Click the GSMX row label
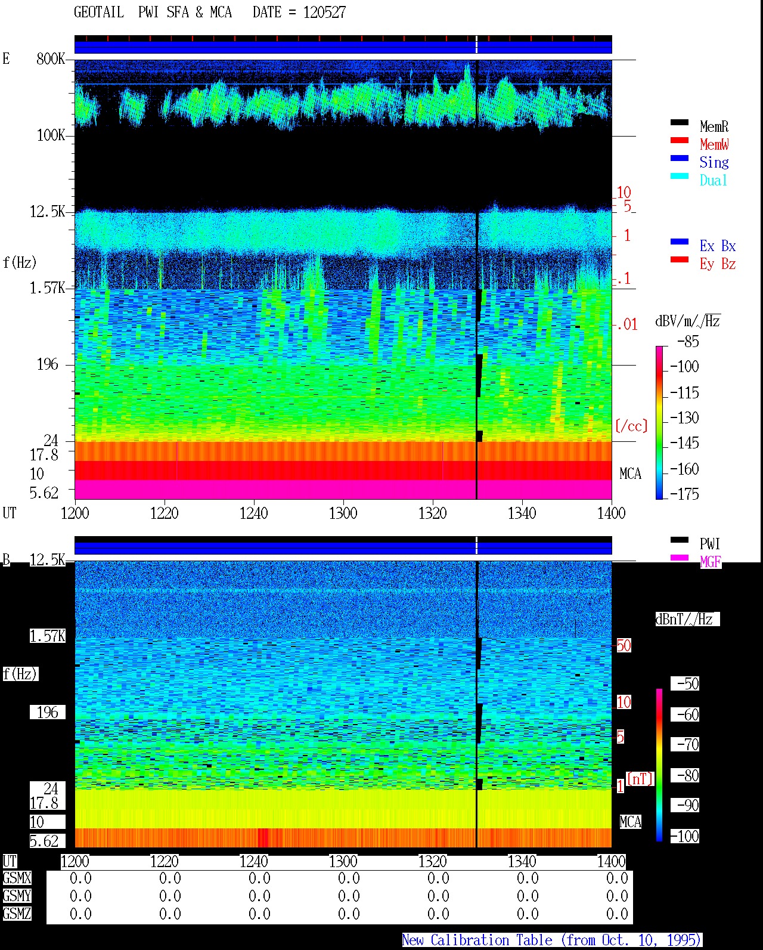This screenshot has height=950, width=763. pyautogui.click(x=17, y=878)
